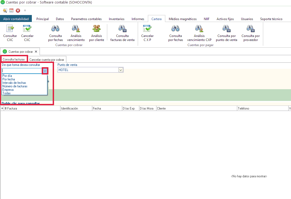Close the Cuentas por cobrar document tab
This screenshot has width=291, height=199.
[36, 51]
